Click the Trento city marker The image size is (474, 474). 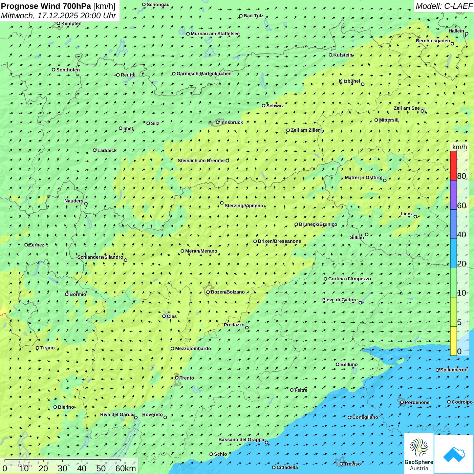(177, 378)
